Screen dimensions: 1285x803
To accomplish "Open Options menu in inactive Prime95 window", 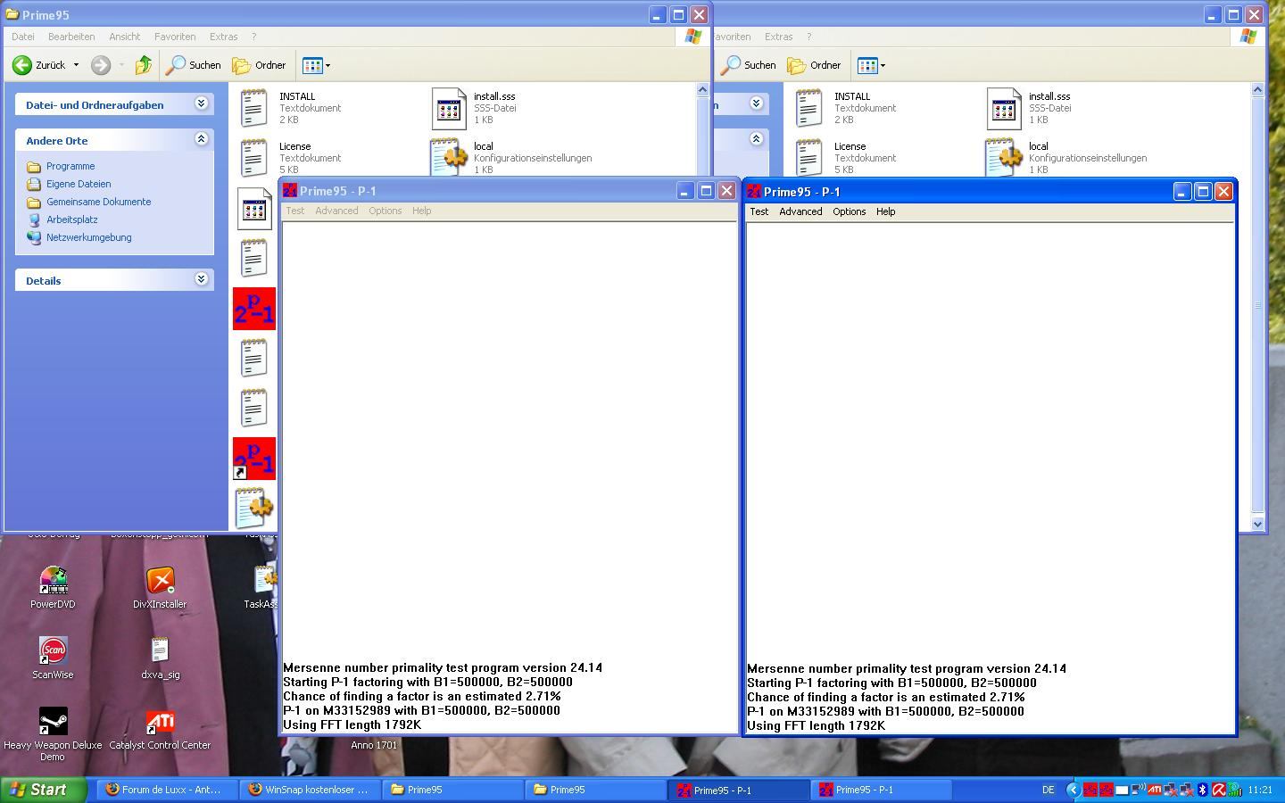I will coord(385,211).
